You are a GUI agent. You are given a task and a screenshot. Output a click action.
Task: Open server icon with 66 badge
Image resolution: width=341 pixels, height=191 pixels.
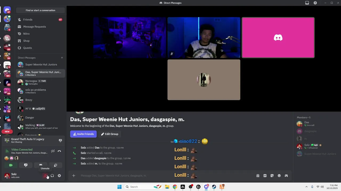pos(7,47)
